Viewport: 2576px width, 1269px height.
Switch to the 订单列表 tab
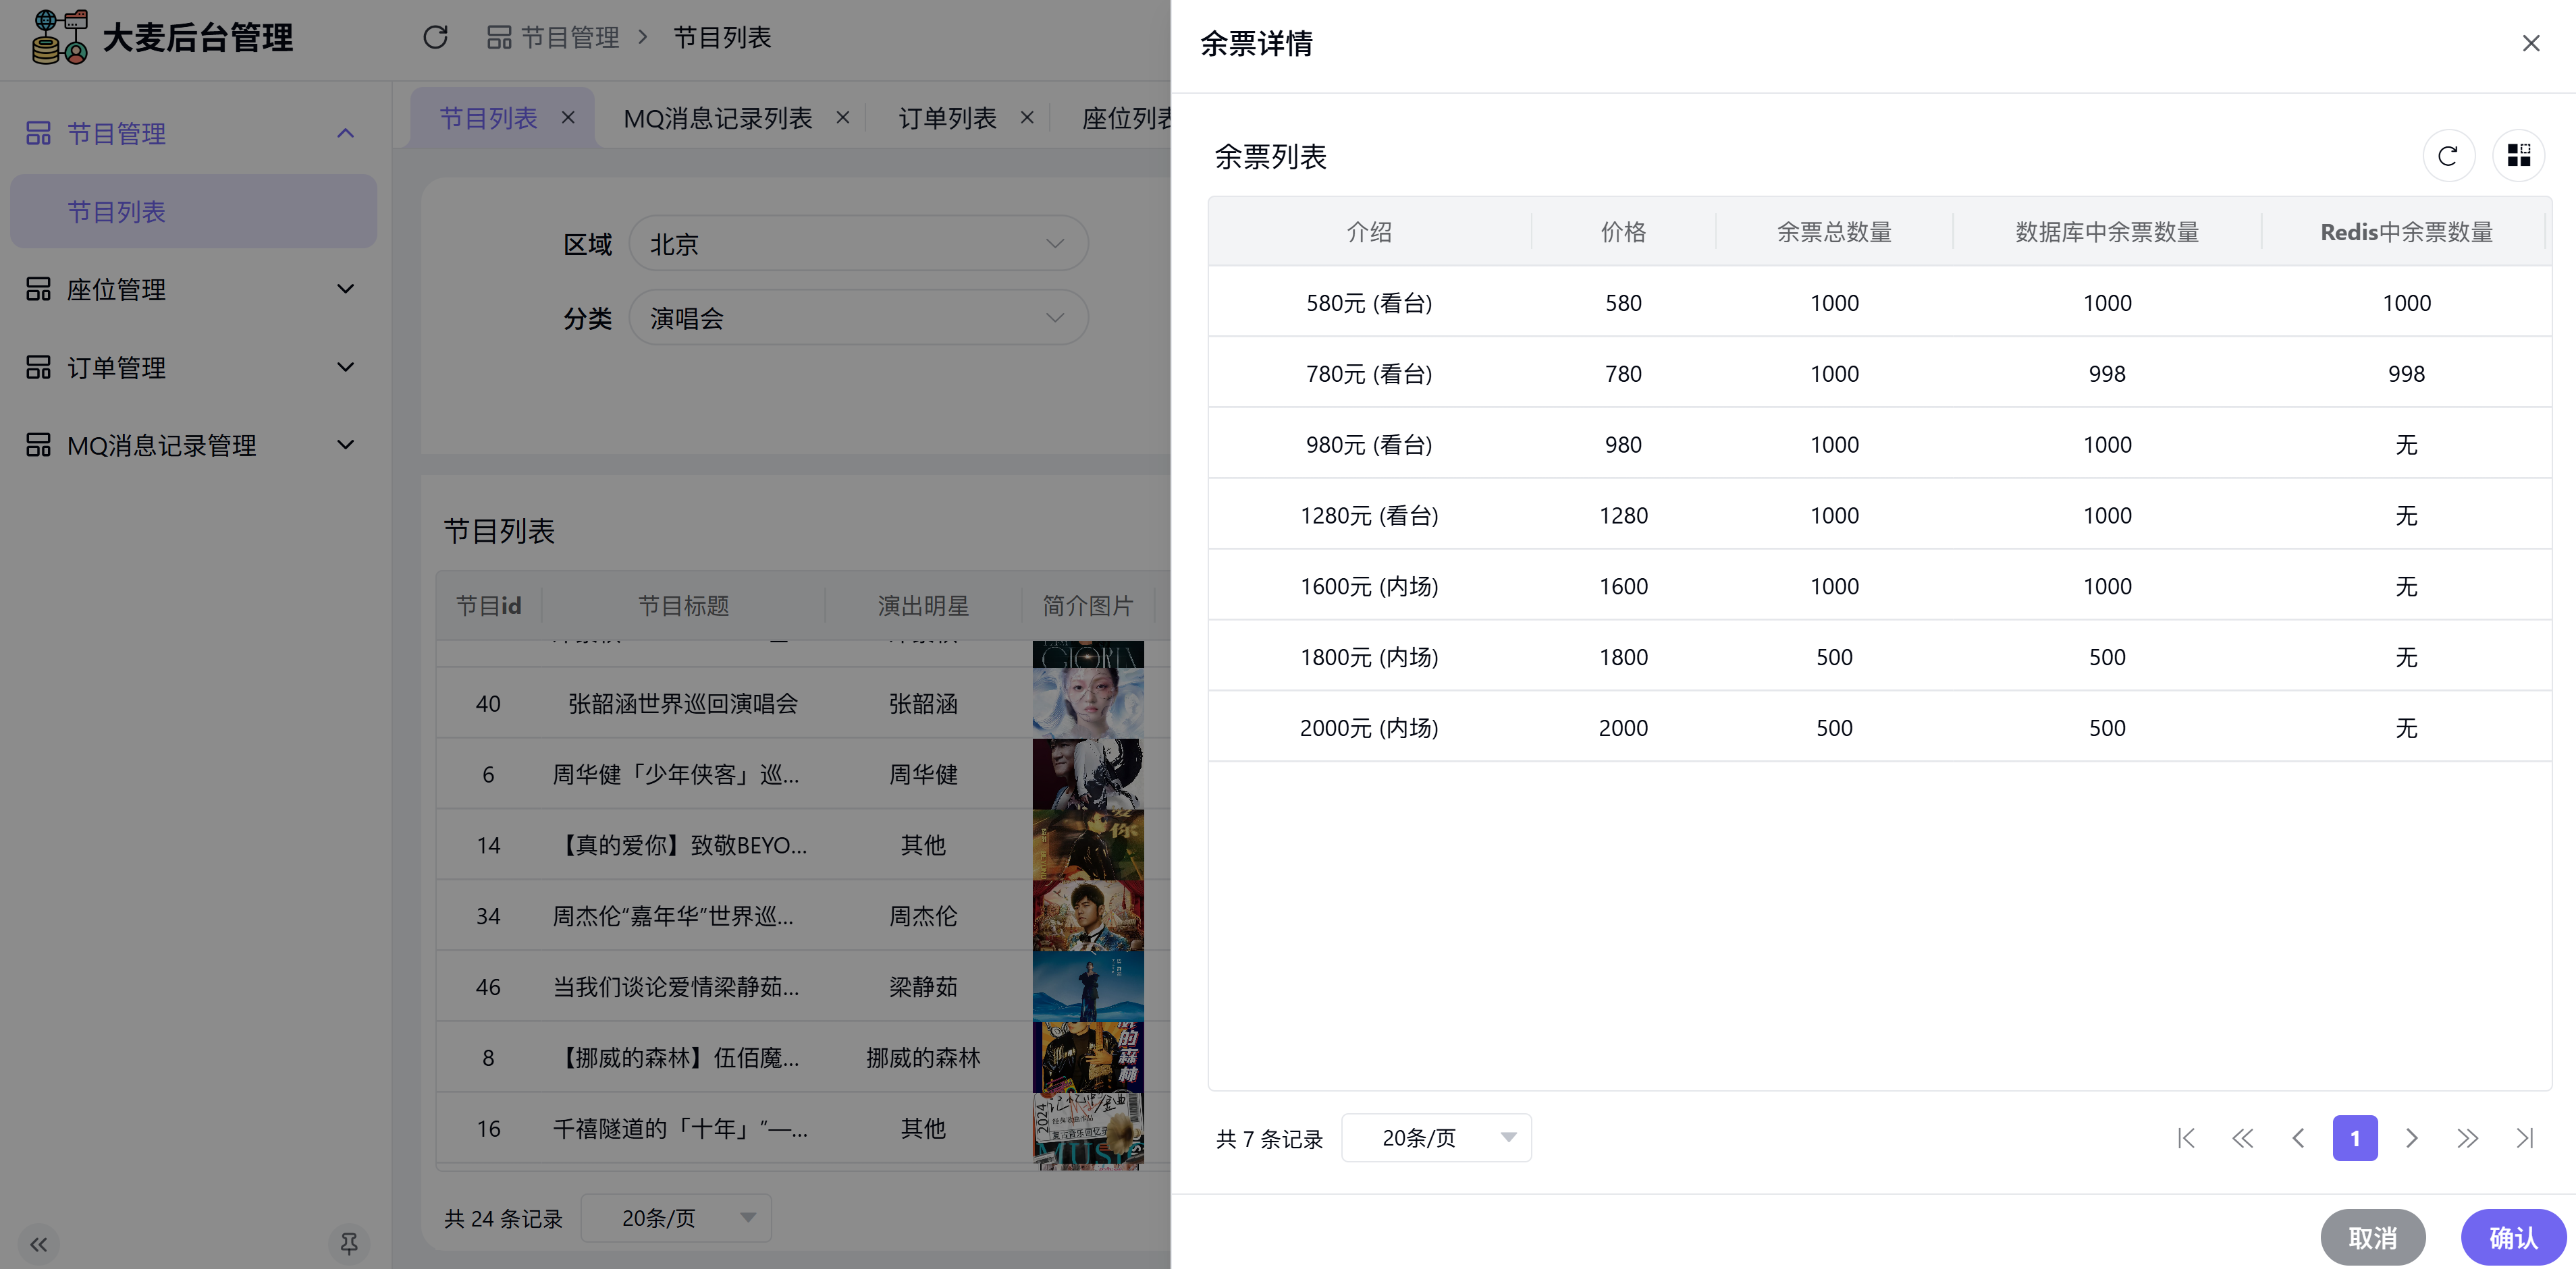947,119
